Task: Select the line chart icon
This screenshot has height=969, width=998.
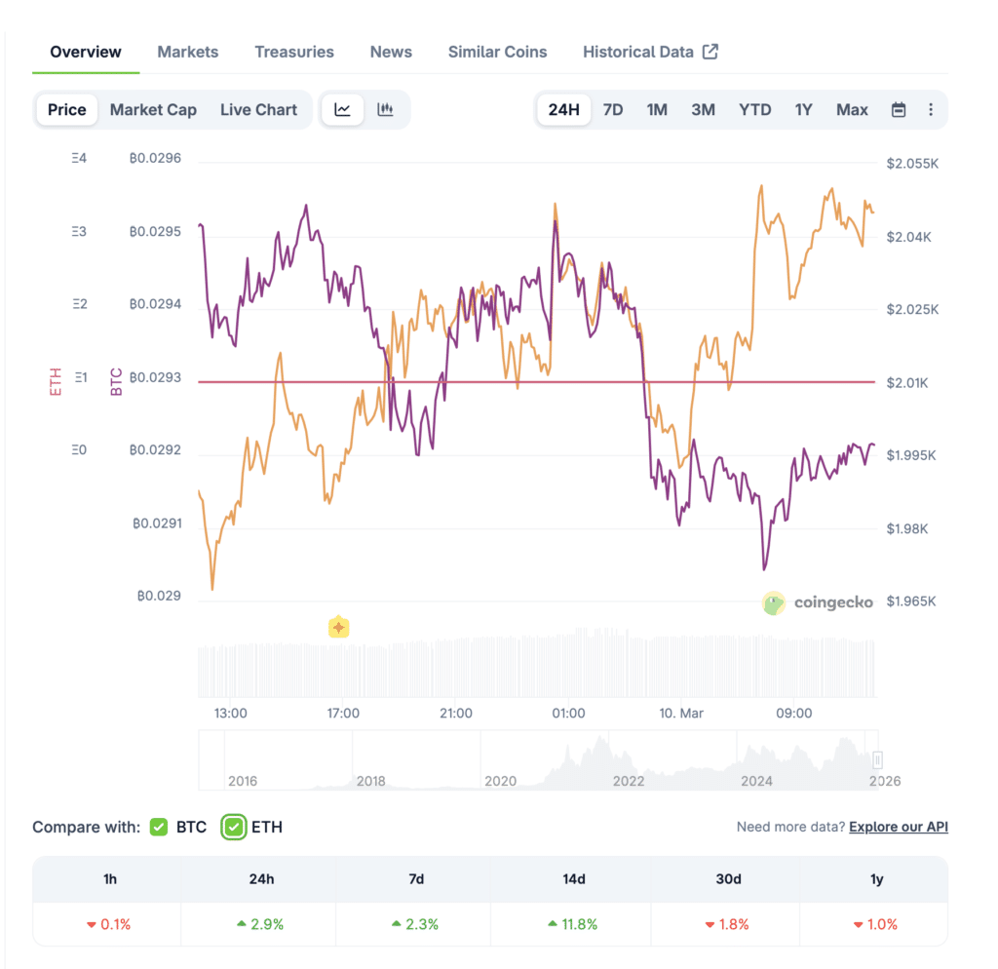Action: click(342, 109)
